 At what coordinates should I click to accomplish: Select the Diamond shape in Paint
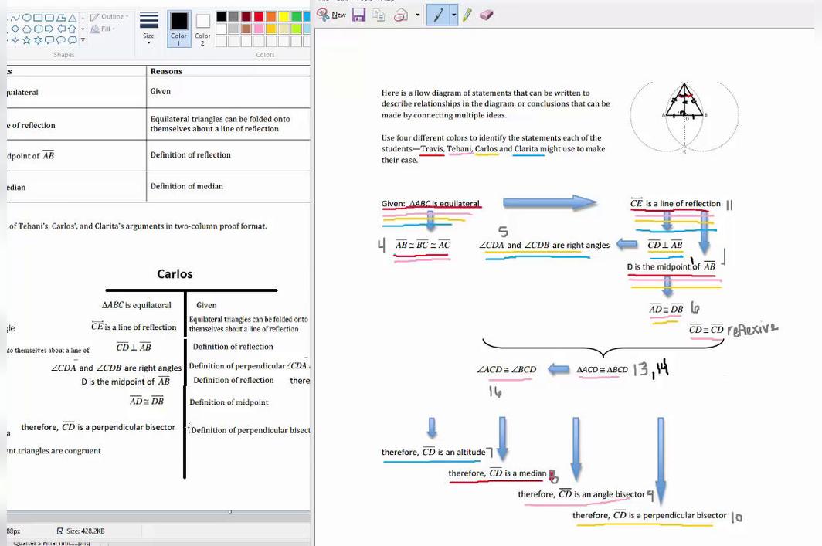[15, 29]
